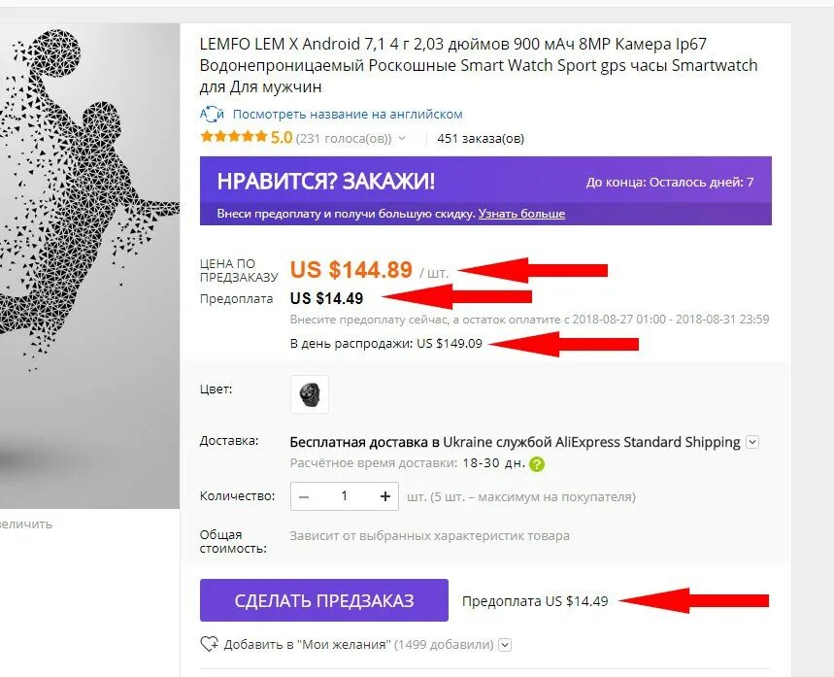This screenshot has height=677, width=834.
Task: Click the product image of athlete silhouette
Action: 89,266
